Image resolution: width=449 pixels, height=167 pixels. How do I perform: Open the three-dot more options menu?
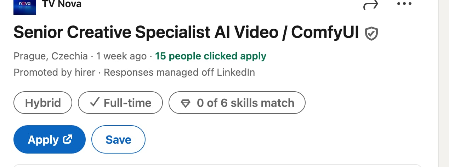[404, 4]
